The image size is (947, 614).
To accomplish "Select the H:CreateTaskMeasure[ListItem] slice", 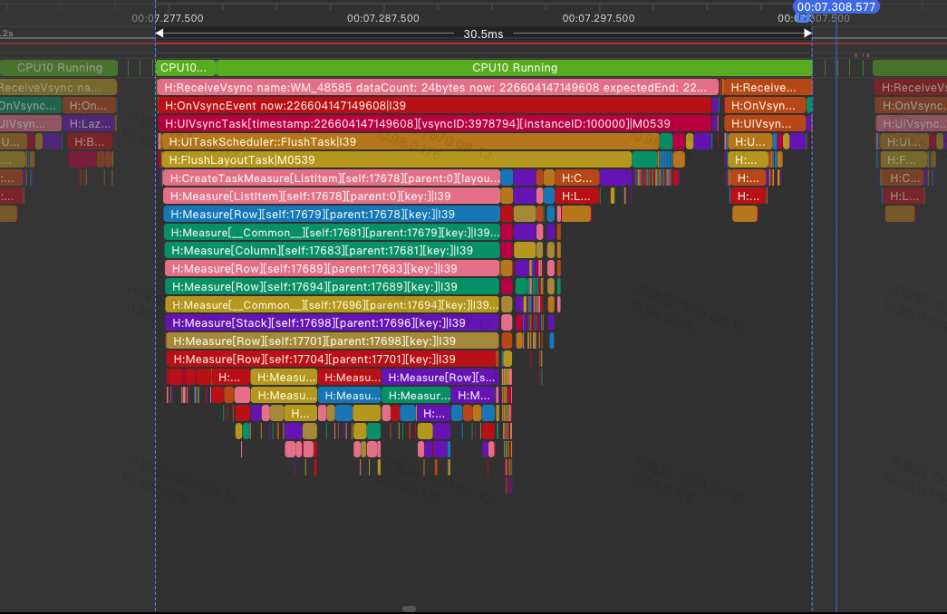I will point(332,177).
